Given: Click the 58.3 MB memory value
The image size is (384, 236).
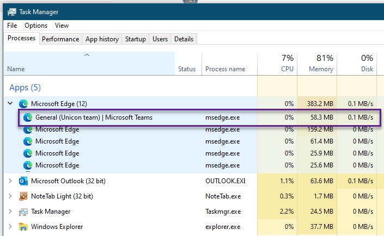Looking at the screenshot, I should (x=322, y=117).
